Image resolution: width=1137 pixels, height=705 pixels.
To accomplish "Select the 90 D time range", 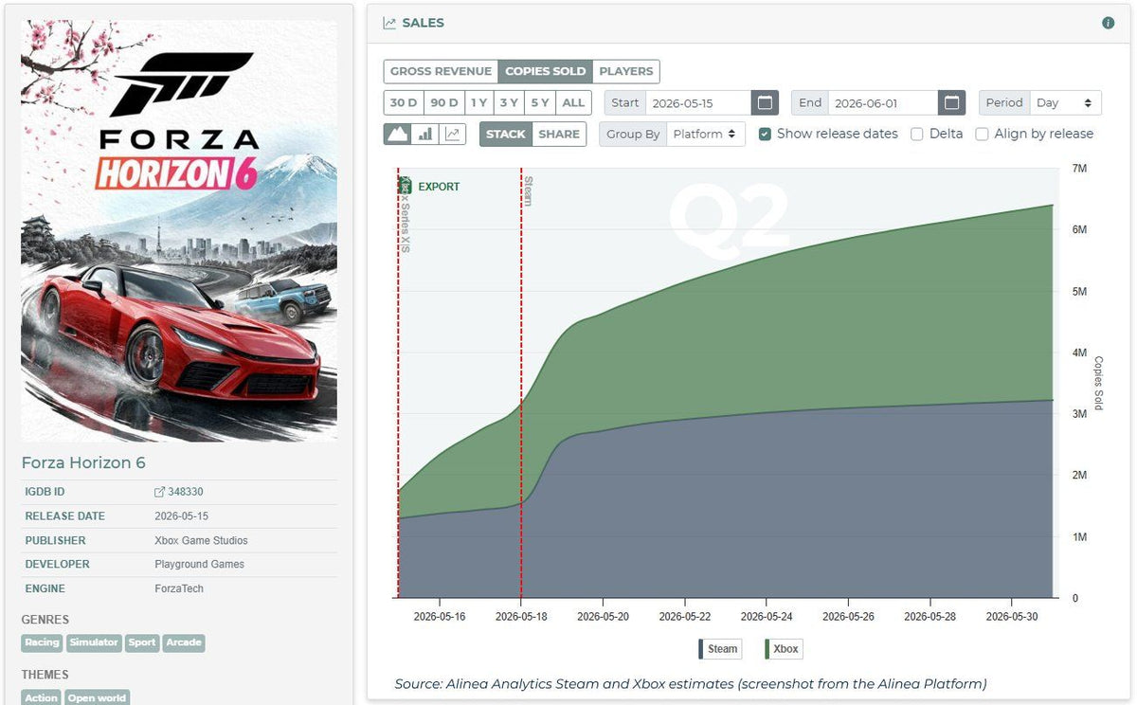I will click(x=443, y=102).
